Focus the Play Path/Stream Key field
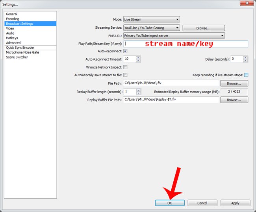This screenshot has width=256, height=212. coord(186,44)
